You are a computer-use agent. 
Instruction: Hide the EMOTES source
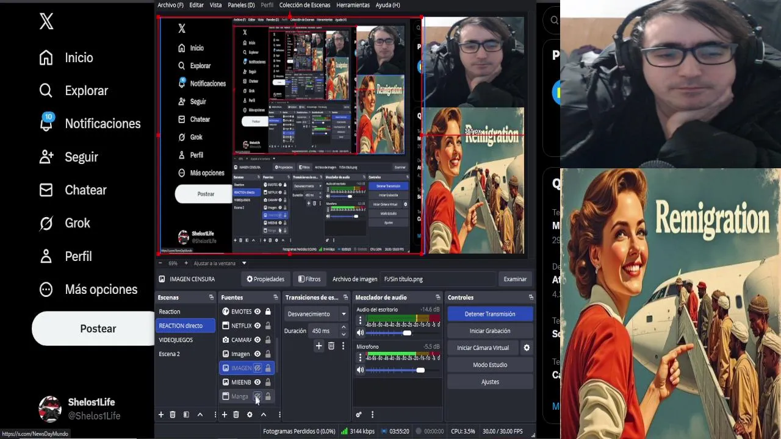[x=257, y=312]
